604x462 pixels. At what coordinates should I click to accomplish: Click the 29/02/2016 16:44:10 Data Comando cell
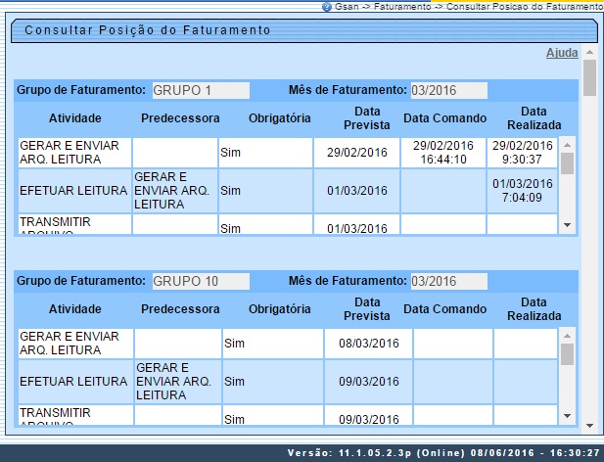point(443,153)
